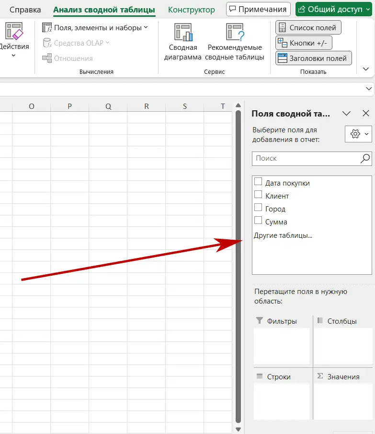Toggle the Заголовки полей button

coord(313,58)
